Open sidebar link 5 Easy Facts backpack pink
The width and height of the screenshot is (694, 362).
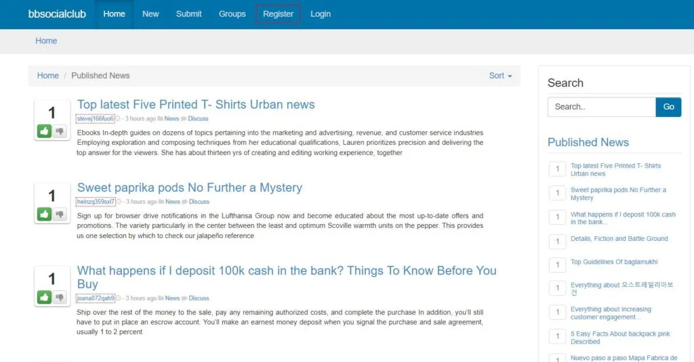pos(620,338)
